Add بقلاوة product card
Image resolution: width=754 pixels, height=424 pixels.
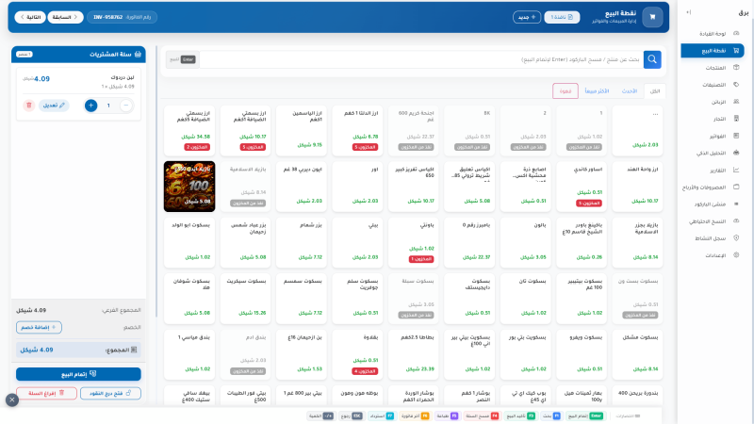pos(357,355)
